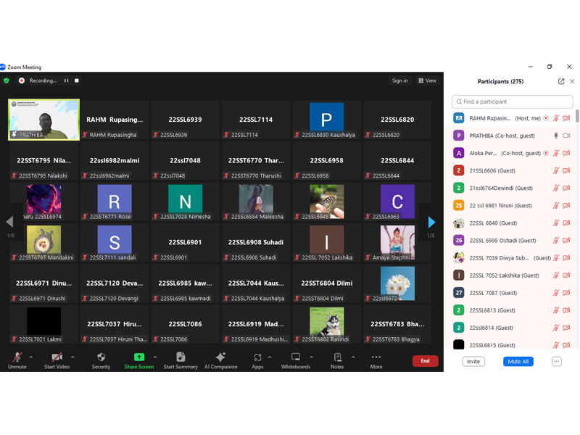The width and height of the screenshot is (580, 435).
Task: Pause the meeting recording
Action: [66, 80]
